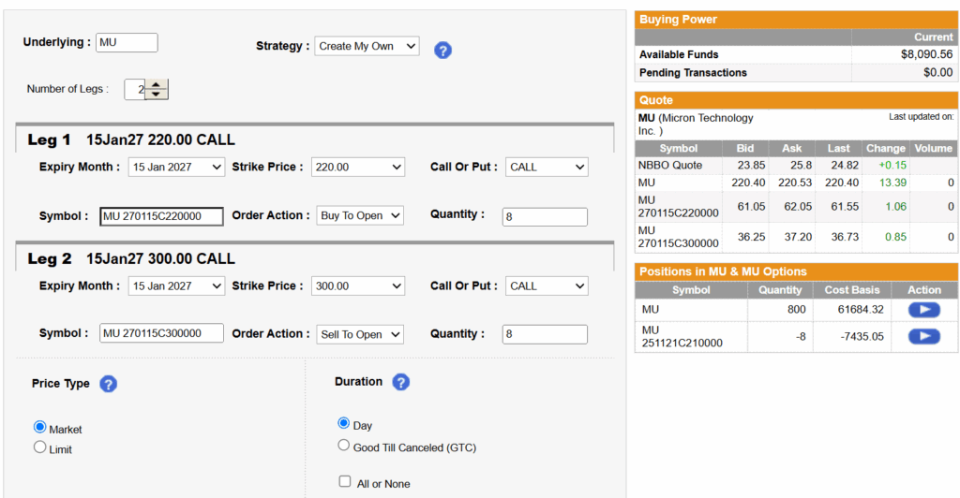
Task: Click the Leg 2 Symbol text field
Action: [x=161, y=333]
